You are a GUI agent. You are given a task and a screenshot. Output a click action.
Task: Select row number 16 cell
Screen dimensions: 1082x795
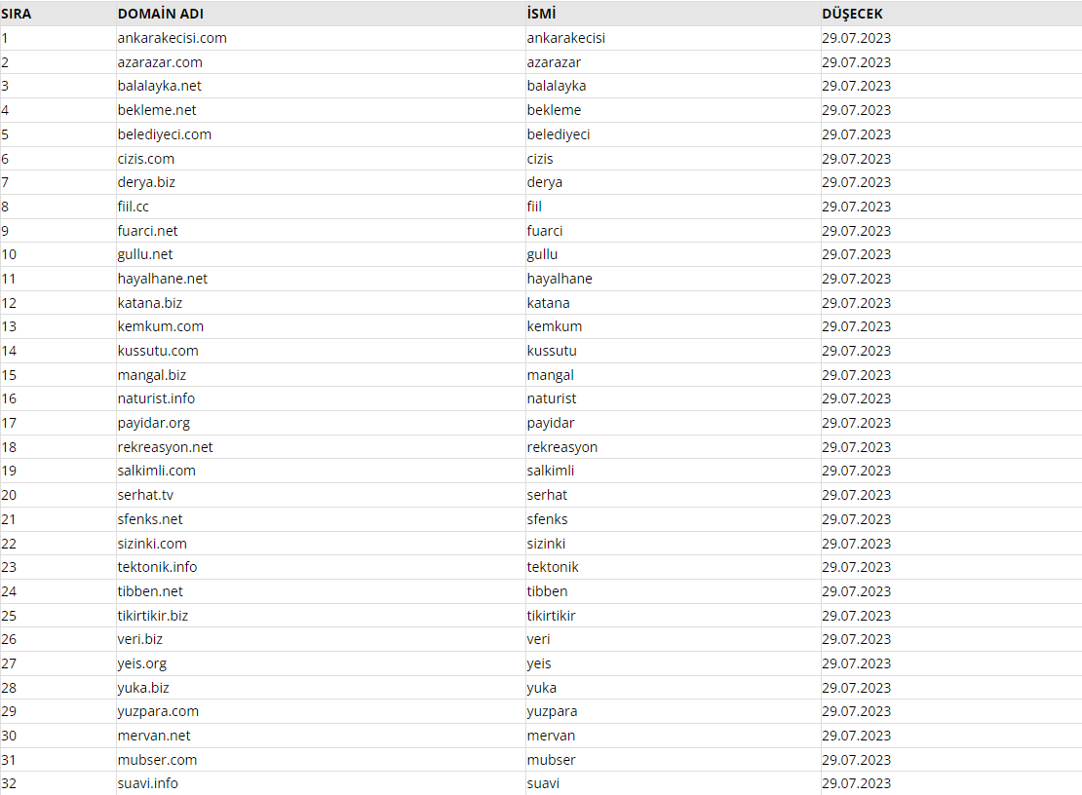coord(9,398)
